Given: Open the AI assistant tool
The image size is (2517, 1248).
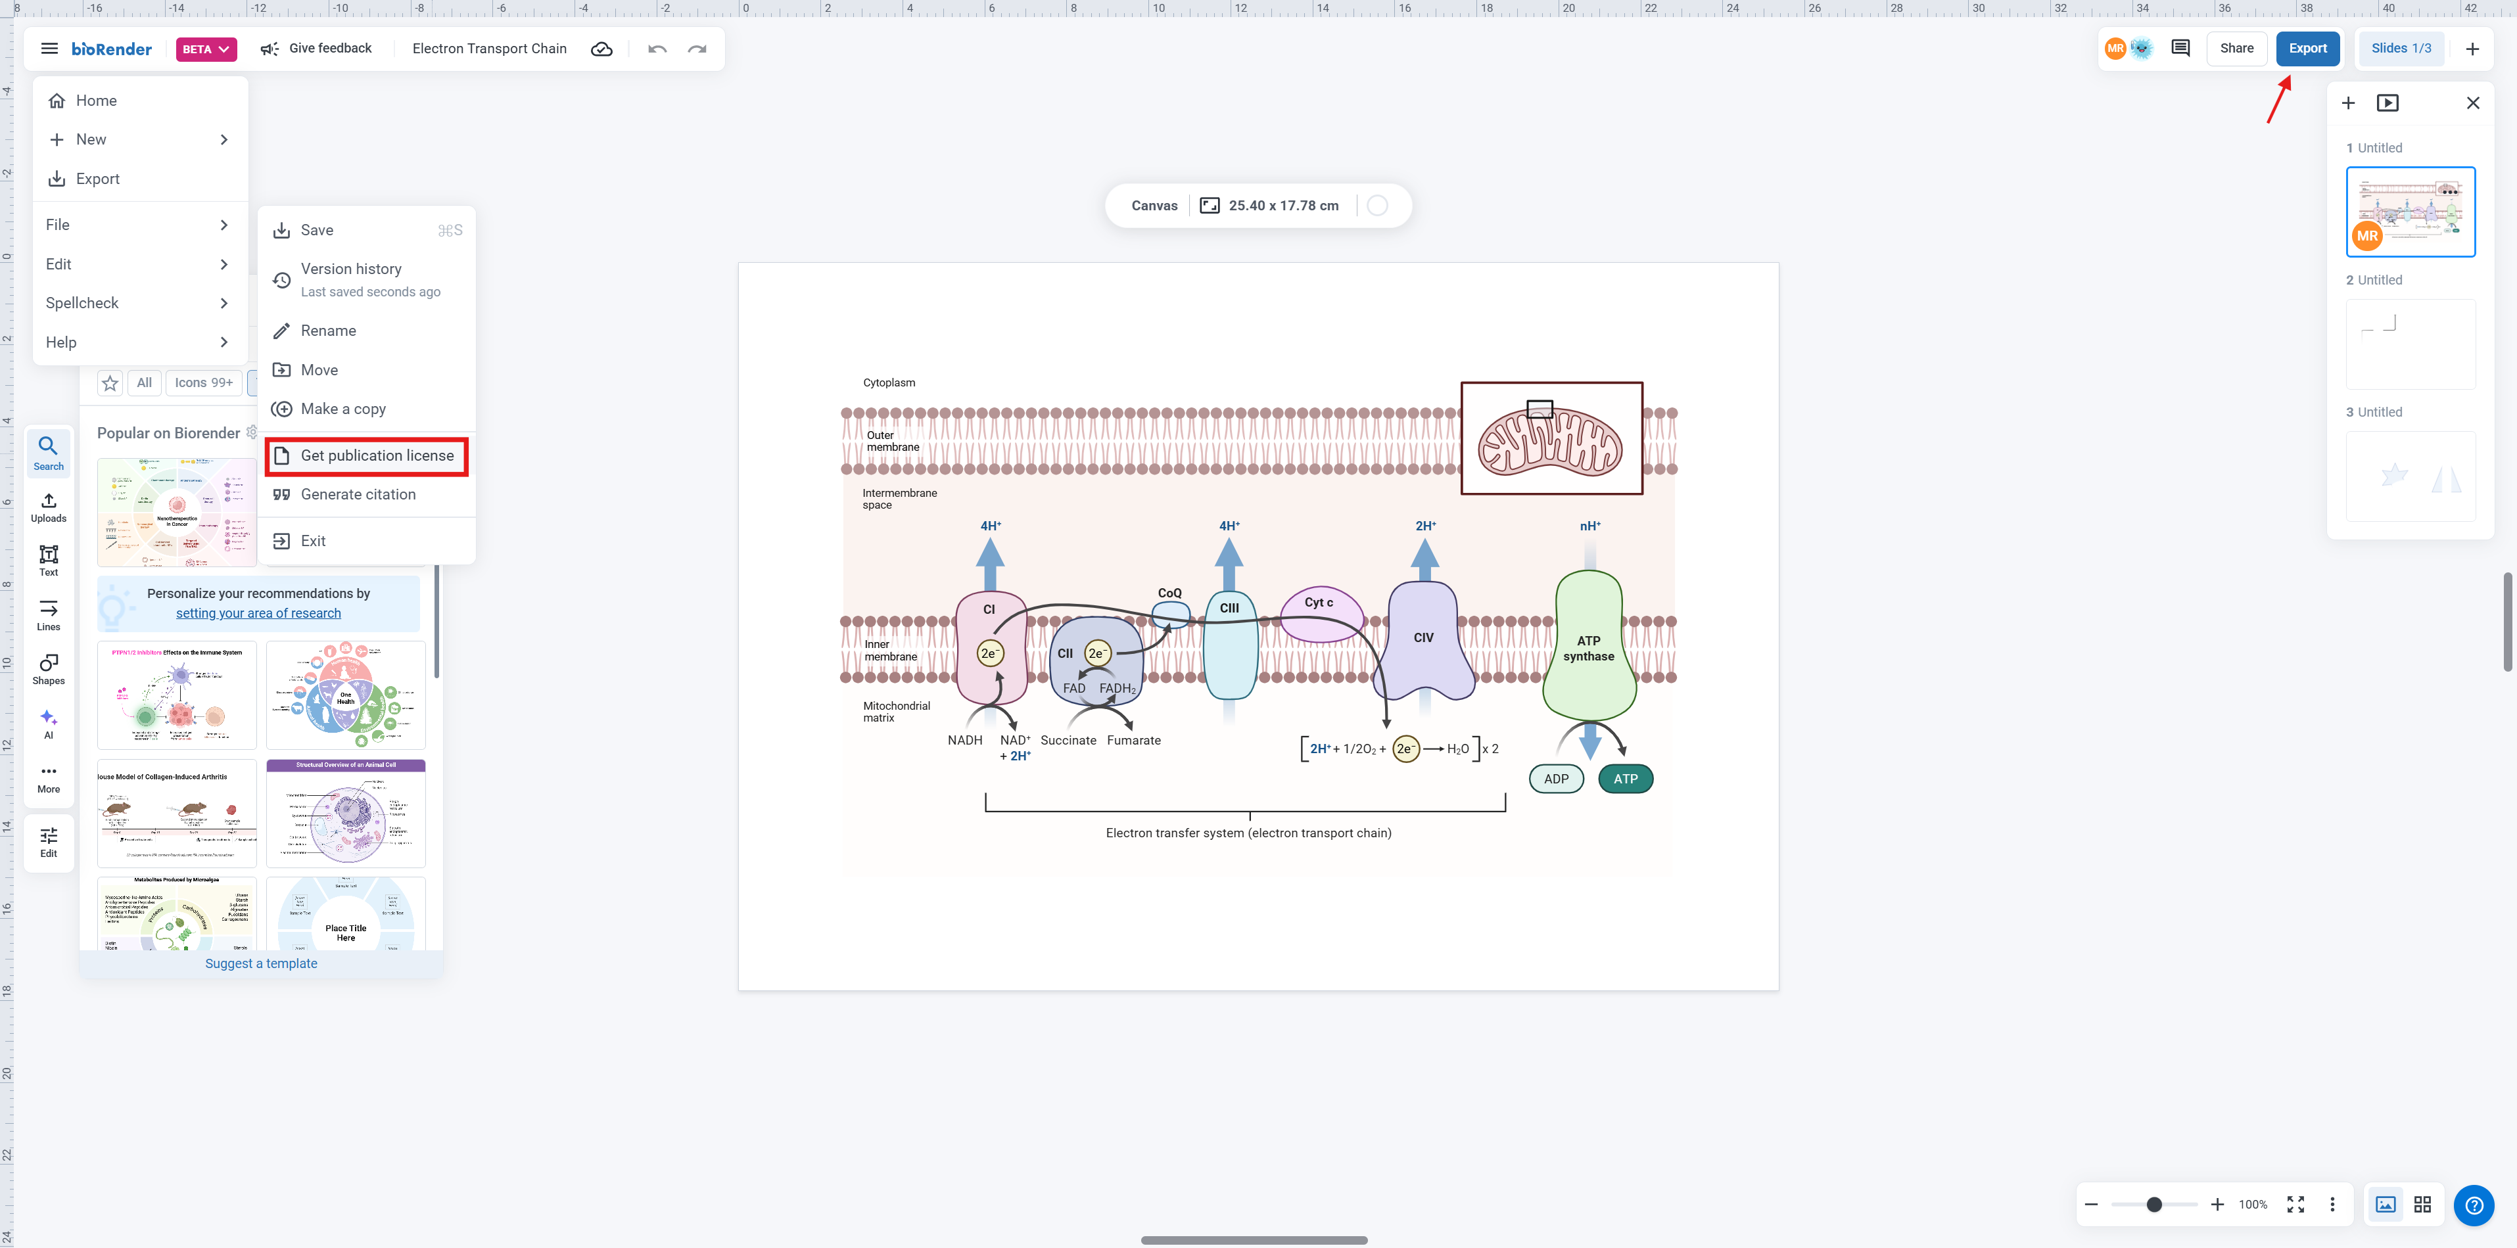Looking at the screenshot, I should point(48,724).
